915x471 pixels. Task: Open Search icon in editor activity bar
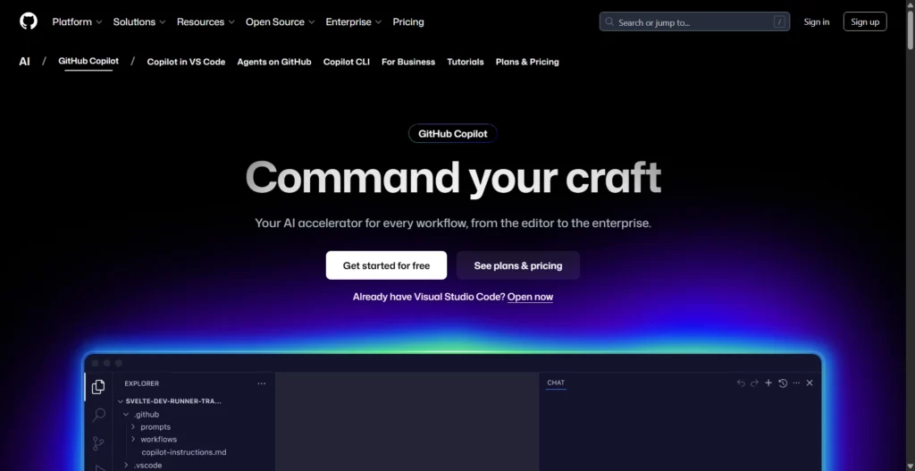click(98, 415)
